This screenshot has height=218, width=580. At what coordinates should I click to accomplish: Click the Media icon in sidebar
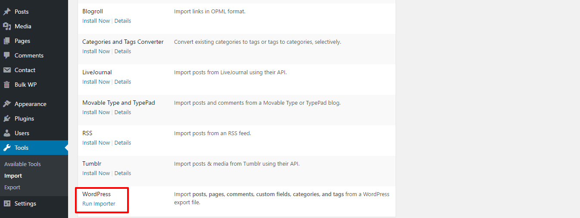7,26
